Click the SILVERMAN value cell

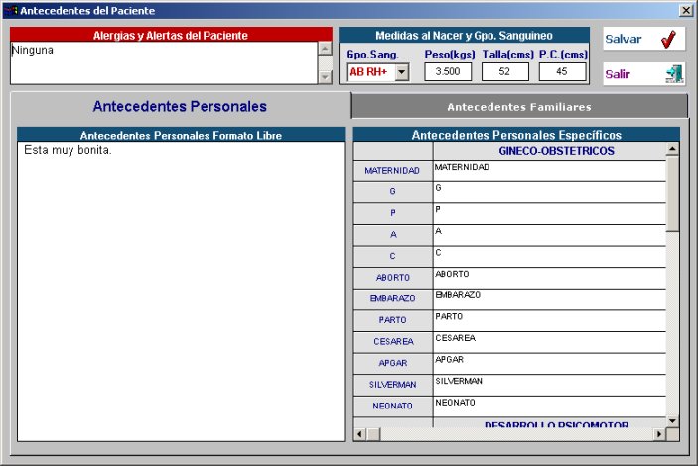(x=550, y=385)
